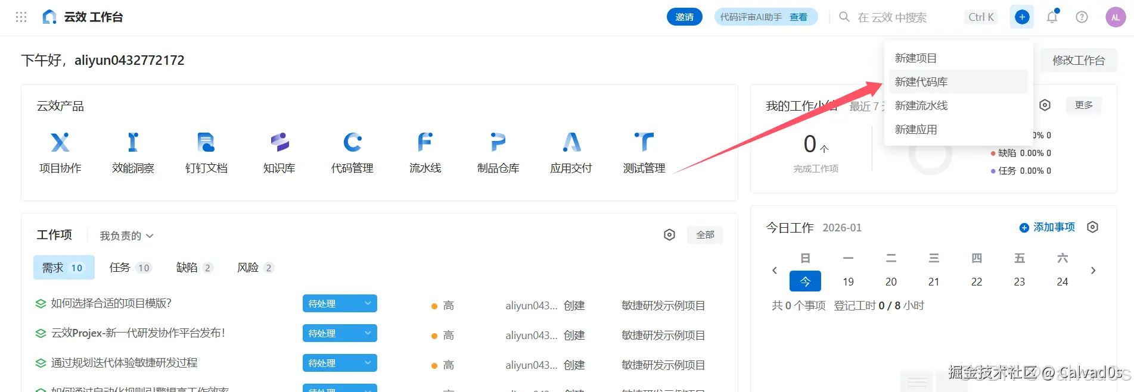
Task: Click the 邀请 button
Action: click(685, 17)
